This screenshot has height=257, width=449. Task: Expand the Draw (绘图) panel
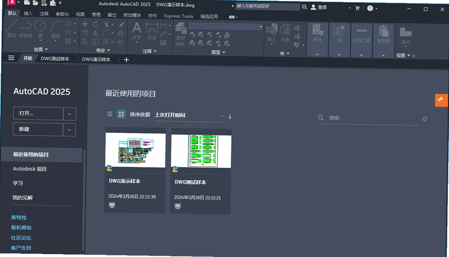40,49
